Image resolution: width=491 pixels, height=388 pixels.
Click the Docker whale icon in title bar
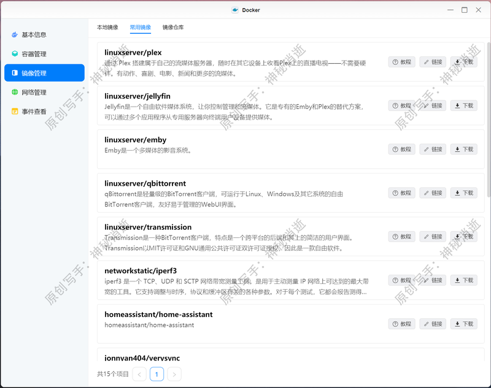pos(235,10)
